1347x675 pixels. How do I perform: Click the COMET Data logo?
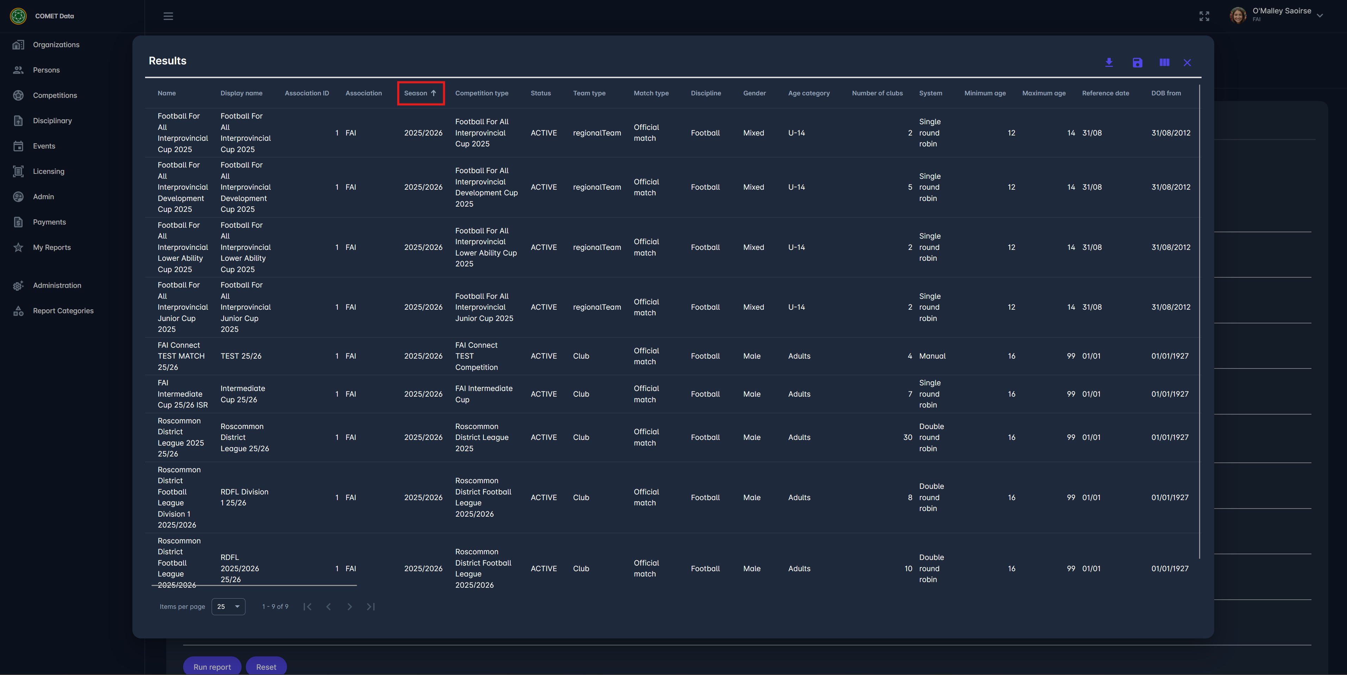[x=18, y=16]
